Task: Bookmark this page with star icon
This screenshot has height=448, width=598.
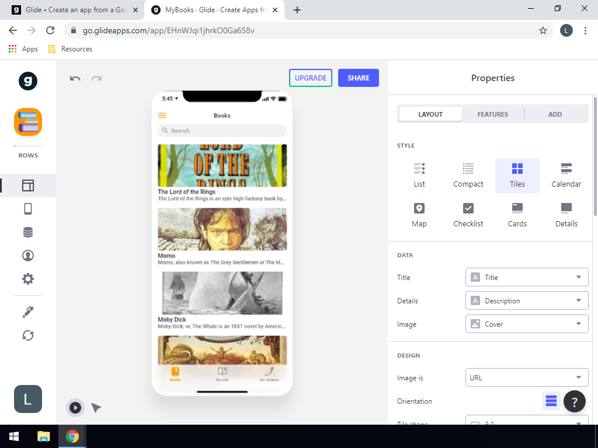Action: 543,30
